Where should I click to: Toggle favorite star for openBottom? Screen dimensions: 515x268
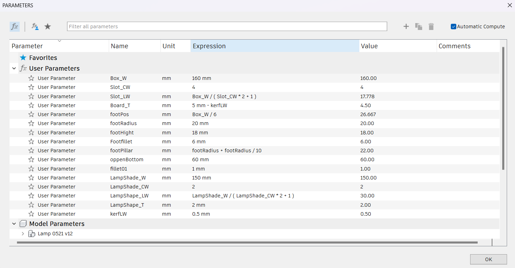pyautogui.click(x=31, y=159)
